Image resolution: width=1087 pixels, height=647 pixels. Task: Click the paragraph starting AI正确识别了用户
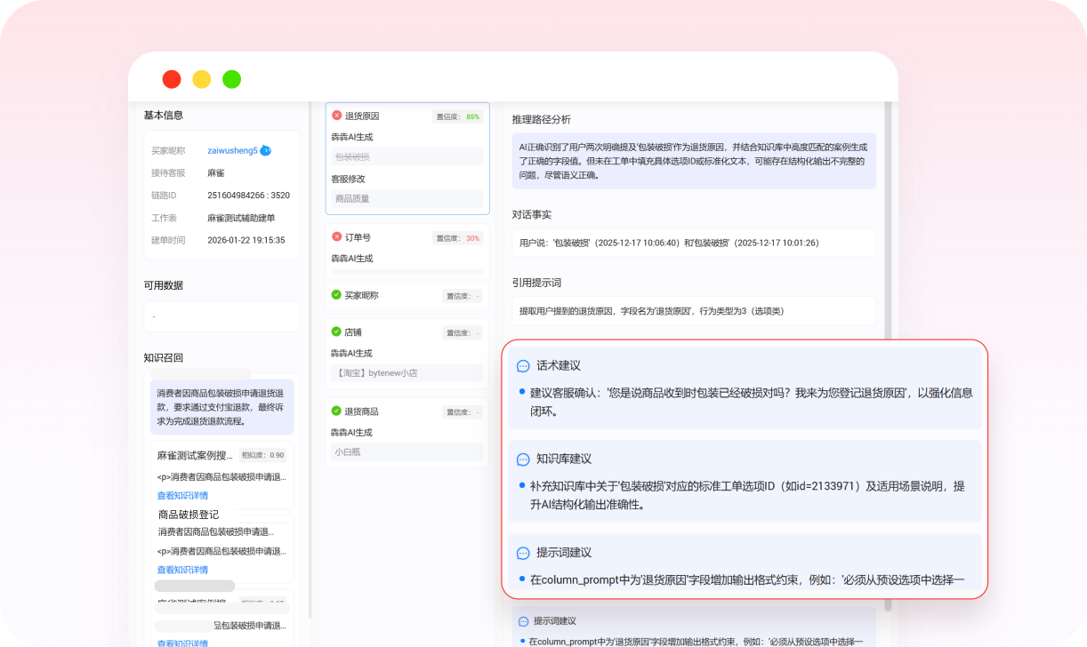pyautogui.click(x=694, y=161)
